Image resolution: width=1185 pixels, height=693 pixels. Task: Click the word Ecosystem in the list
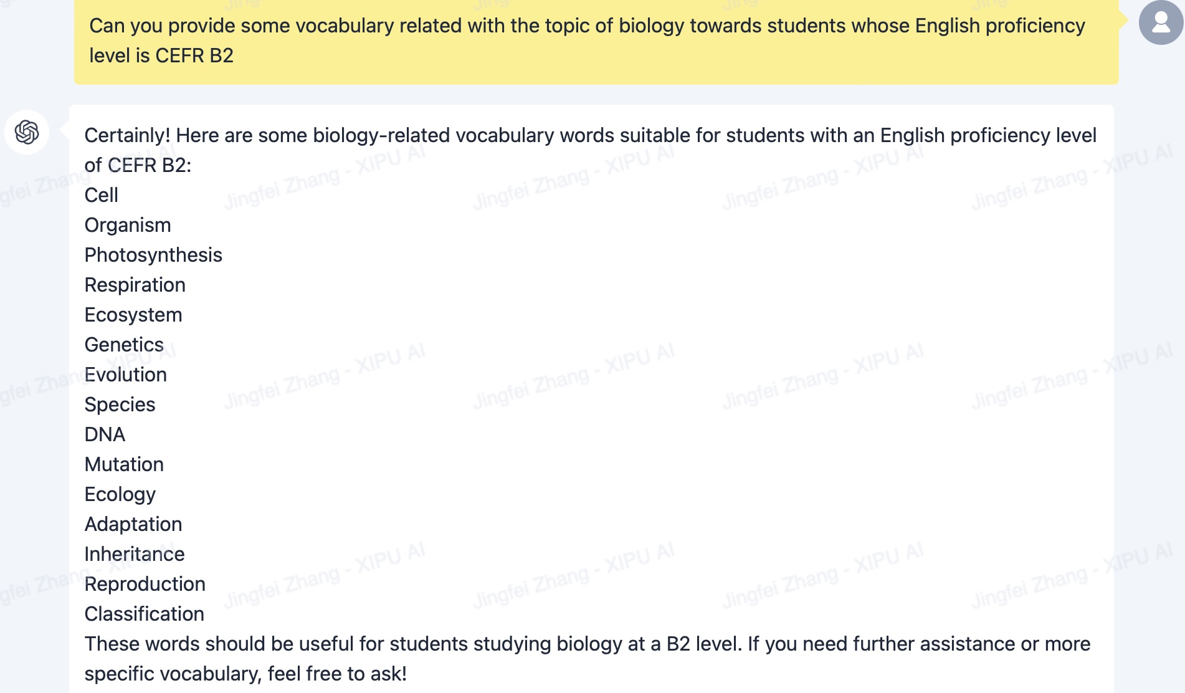point(133,315)
